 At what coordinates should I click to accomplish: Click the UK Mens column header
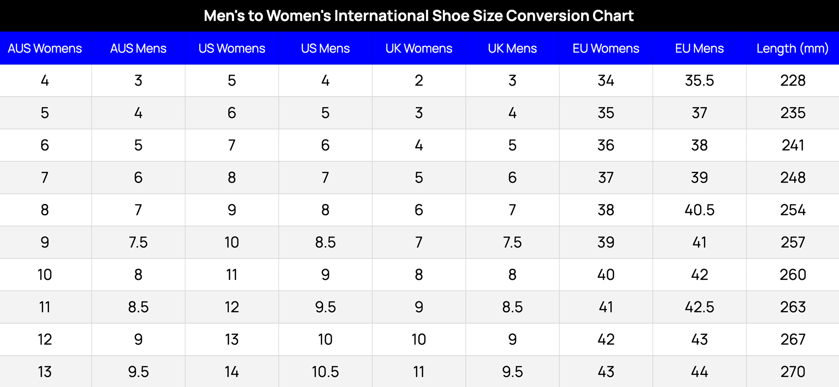(x=512, y=48)
